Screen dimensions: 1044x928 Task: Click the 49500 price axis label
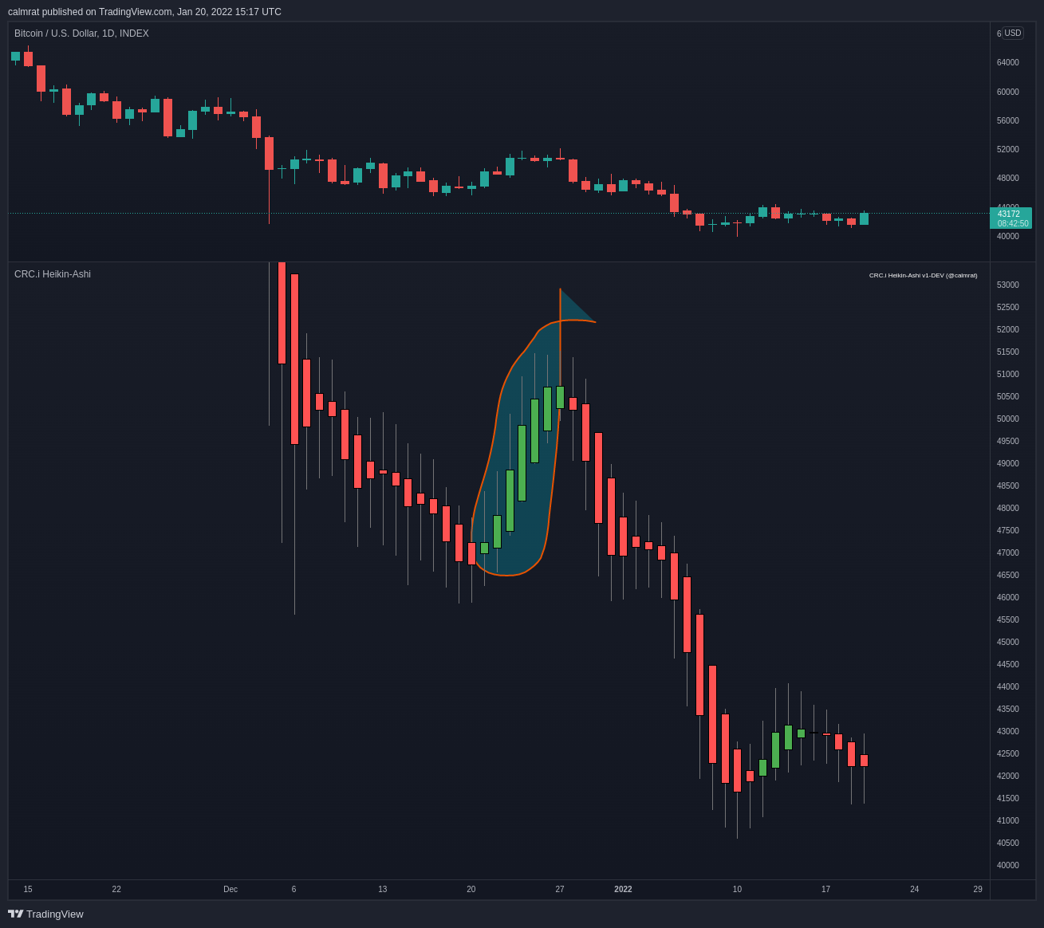click(1008, 441)
